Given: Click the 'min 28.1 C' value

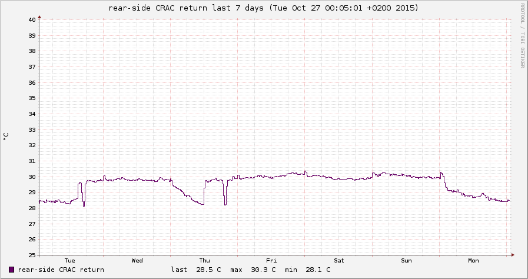Looking at the screenshot, I should coord(308,270).
